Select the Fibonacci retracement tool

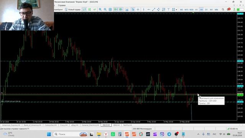tap(163, 10)
